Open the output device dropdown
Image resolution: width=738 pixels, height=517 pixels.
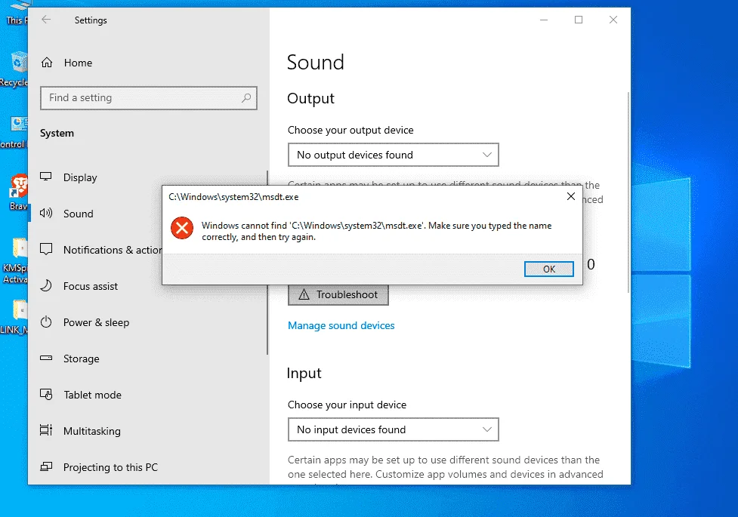[394, 155]
